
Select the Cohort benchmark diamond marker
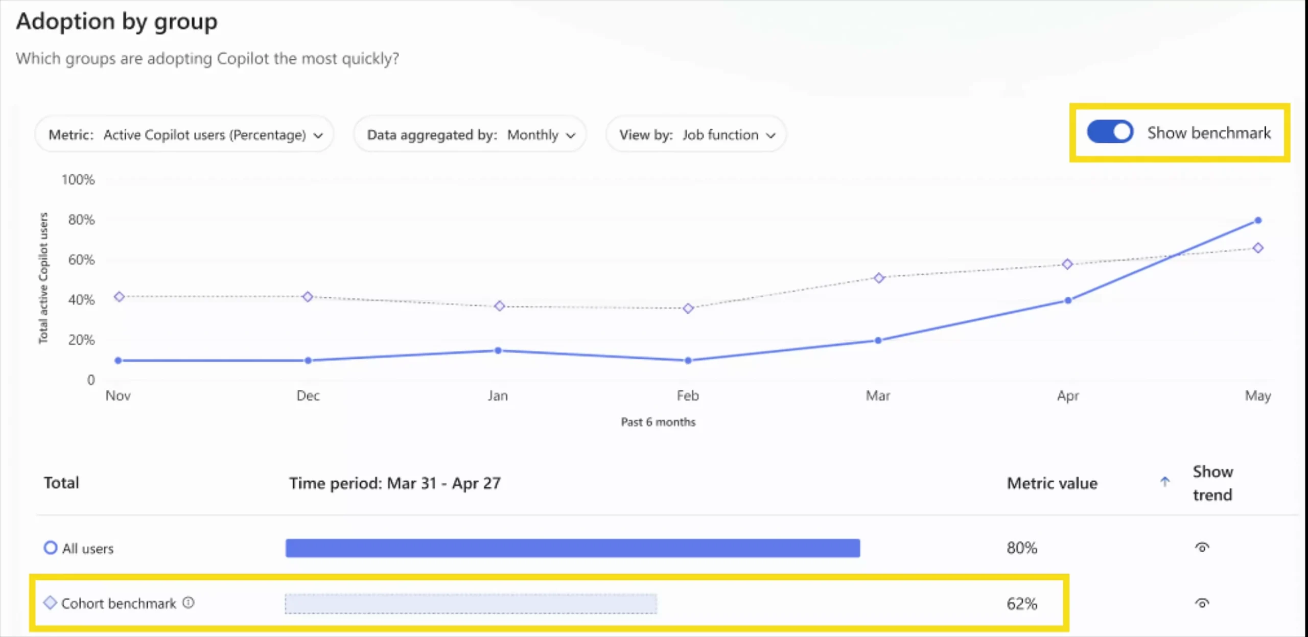pos(50,603)
